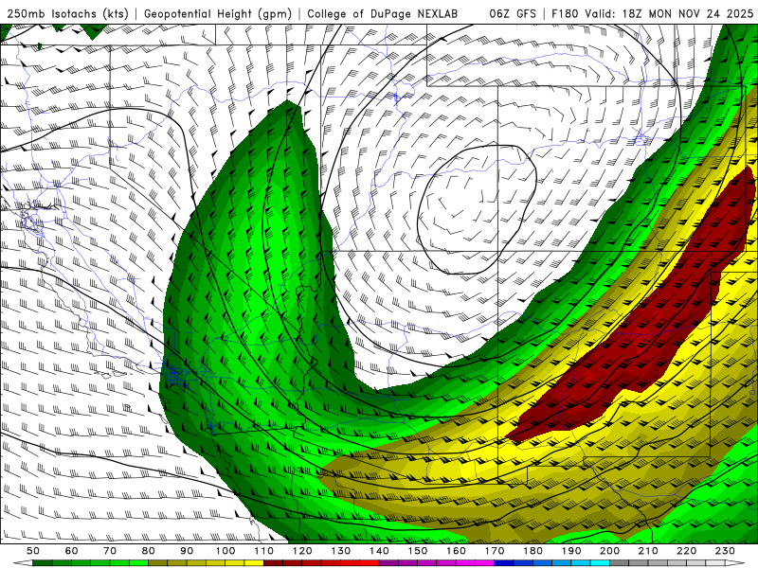Image resolution: width=758 pixels, height=568 pixels.
Task: Click the 160 value on the color scale
Action: pos(456,551)
